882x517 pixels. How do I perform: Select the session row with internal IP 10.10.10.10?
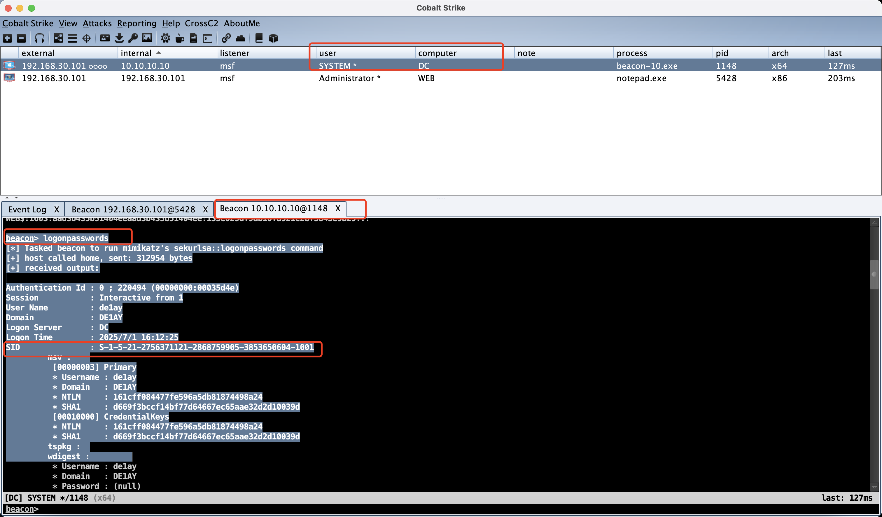pyautogui.click(x=441, y=65)
